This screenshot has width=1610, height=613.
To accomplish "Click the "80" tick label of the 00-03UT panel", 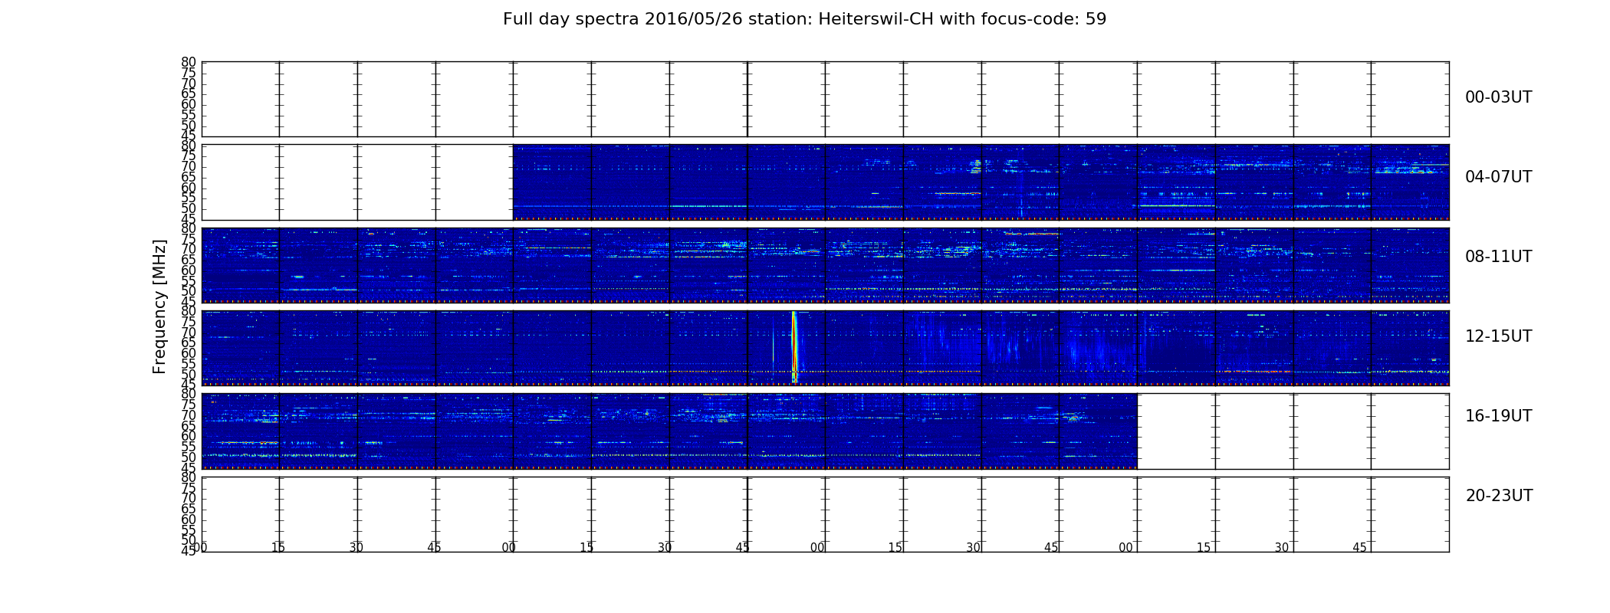I will click(x=189, y=62).
